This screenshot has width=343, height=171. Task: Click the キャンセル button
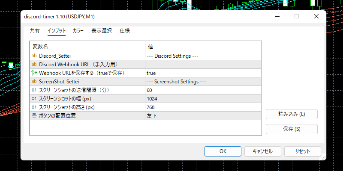click(262, 151)
